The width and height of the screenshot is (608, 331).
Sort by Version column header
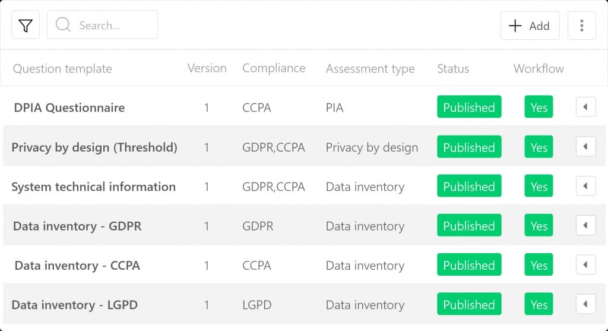pyautogui.click(x=207, y=68)
